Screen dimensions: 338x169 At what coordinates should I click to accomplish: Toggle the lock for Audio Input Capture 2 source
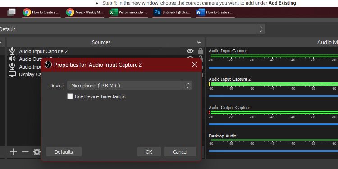click(x=201, y=51)
